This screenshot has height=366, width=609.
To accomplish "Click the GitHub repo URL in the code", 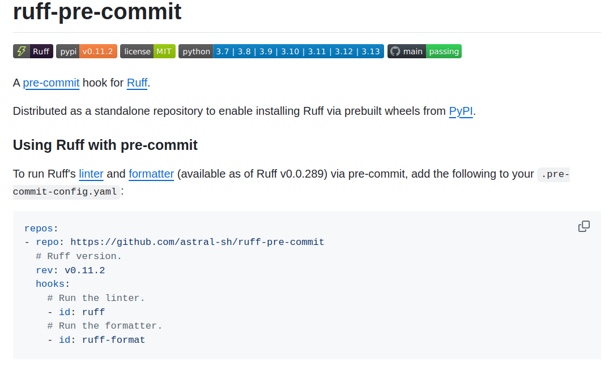I will pyautogui.click(x=197, y=242).
